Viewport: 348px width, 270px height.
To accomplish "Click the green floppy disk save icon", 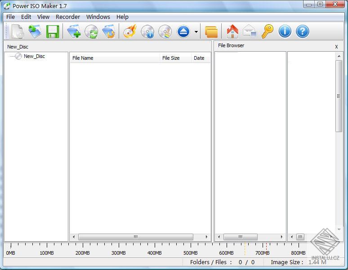I will click(53, 31).
